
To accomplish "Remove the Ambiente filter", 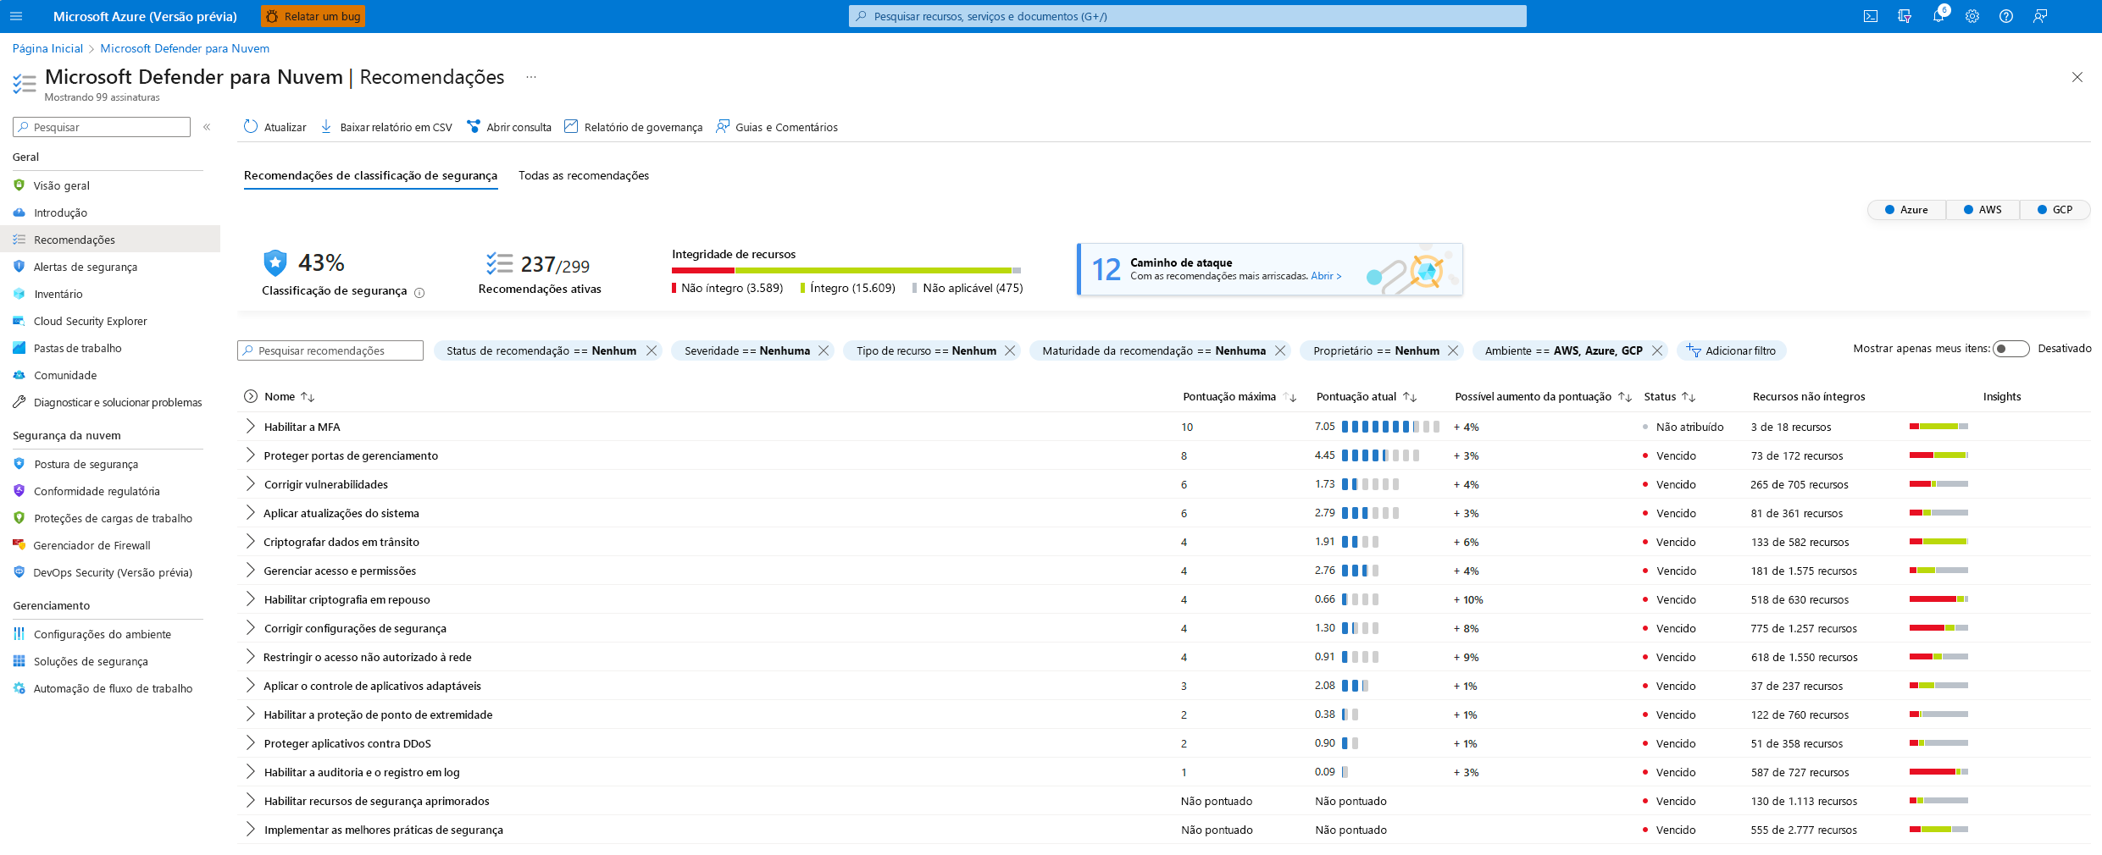I will (1657, 350).
